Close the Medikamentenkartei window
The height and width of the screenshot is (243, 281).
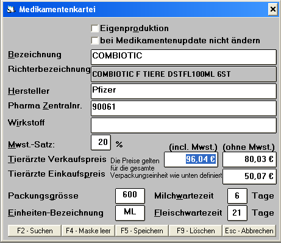(273, 9)
